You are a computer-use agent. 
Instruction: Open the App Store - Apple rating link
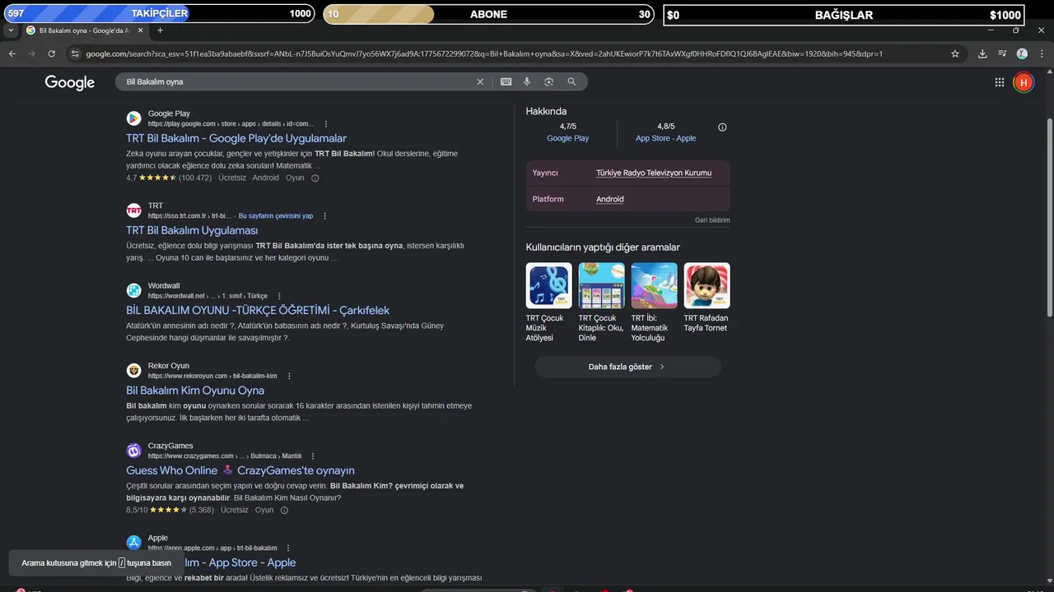(665, 138)
